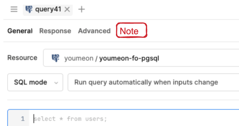
Task: Switch to the Response tab
Action: click(55, 31)
